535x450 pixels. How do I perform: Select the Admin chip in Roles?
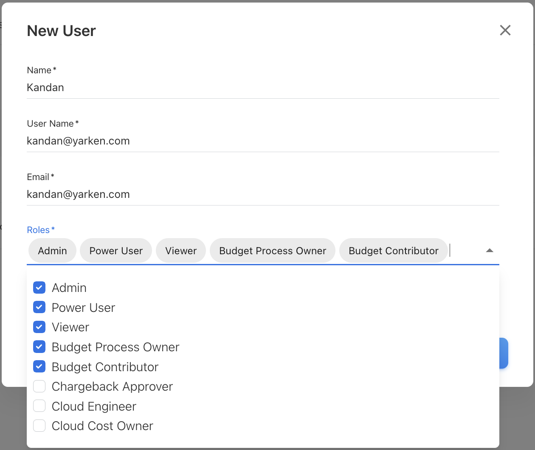click(x=52, y=251)
